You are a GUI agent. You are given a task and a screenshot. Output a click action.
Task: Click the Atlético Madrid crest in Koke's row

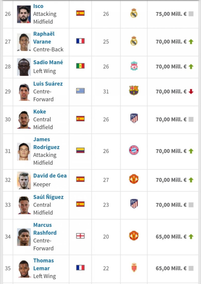pyautogui.click(x=134, y=118)
